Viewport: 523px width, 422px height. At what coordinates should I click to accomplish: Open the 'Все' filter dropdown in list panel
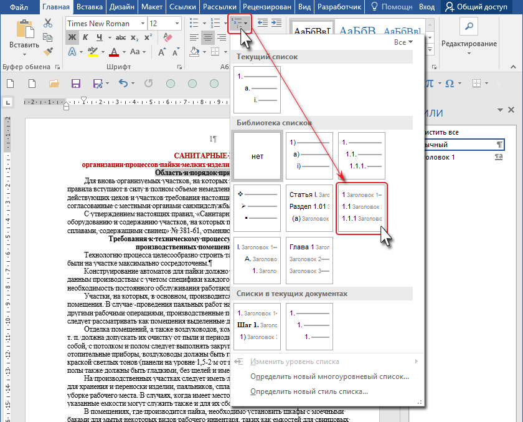pos(403,42)
